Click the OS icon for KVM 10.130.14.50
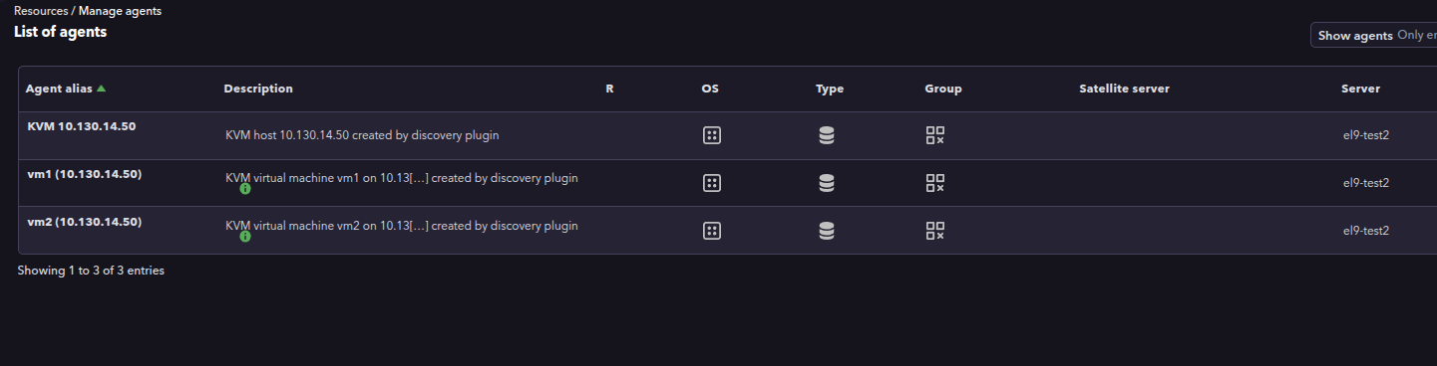Screen dimensions: 1437x366 pos(712,135)
